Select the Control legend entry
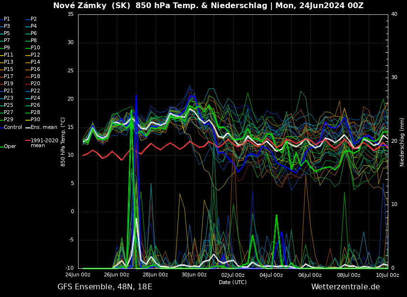 13,127
